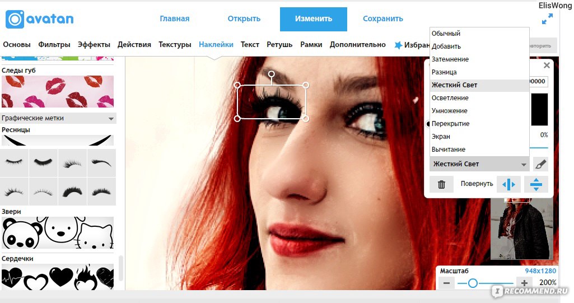Pick the fourth curved brow-like eyelash sticker
The height and width of the screenshot is (303, 574).
(x=101, y=163)
